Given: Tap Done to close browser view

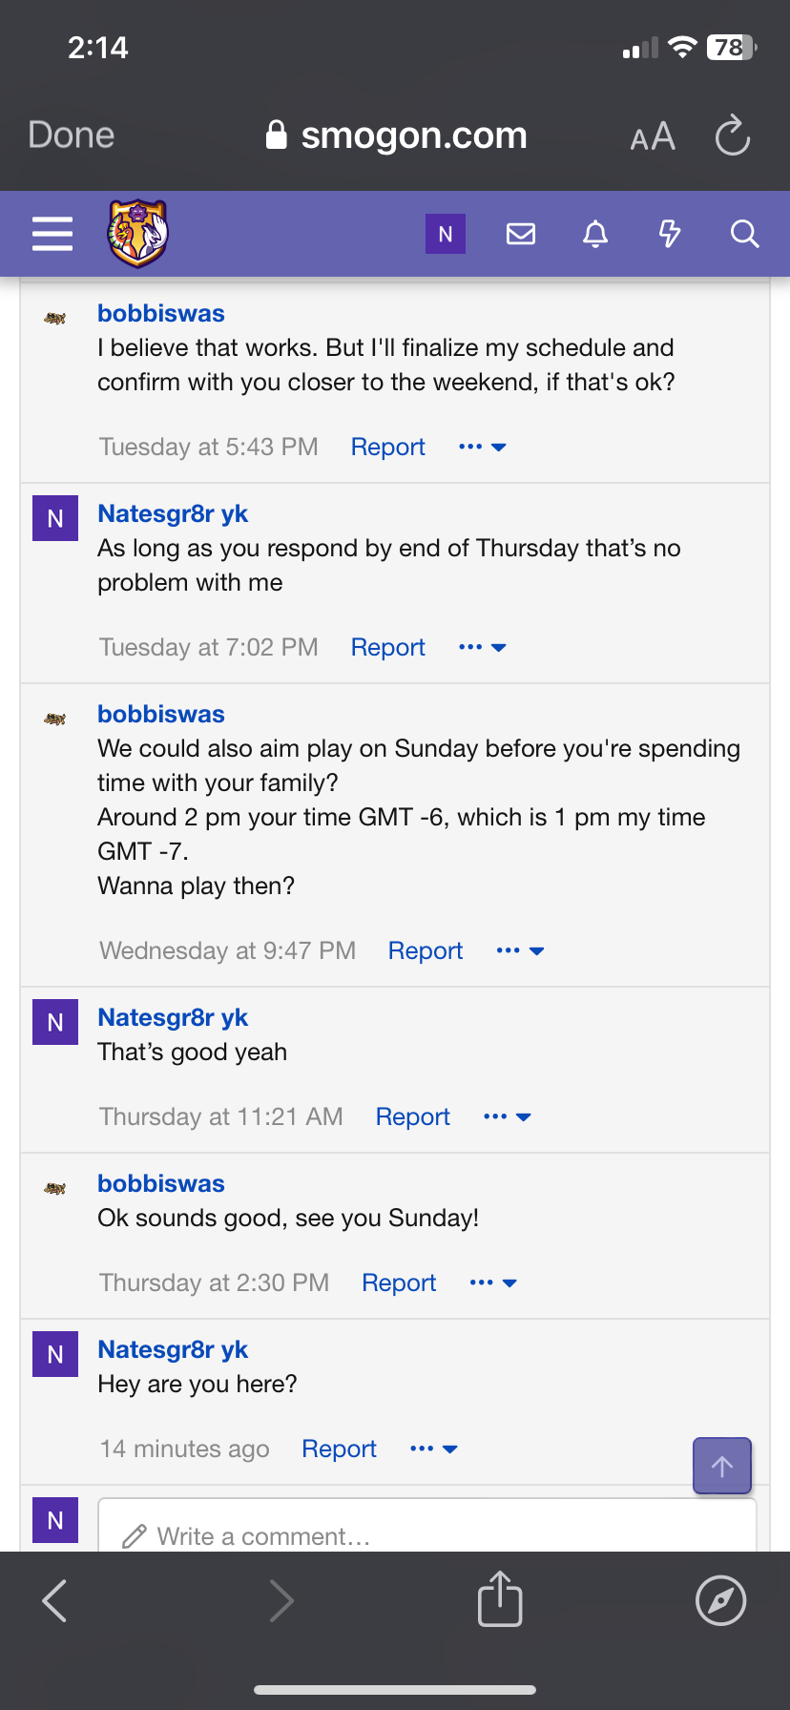Looking at the screenshot, I should coord(72,136).
